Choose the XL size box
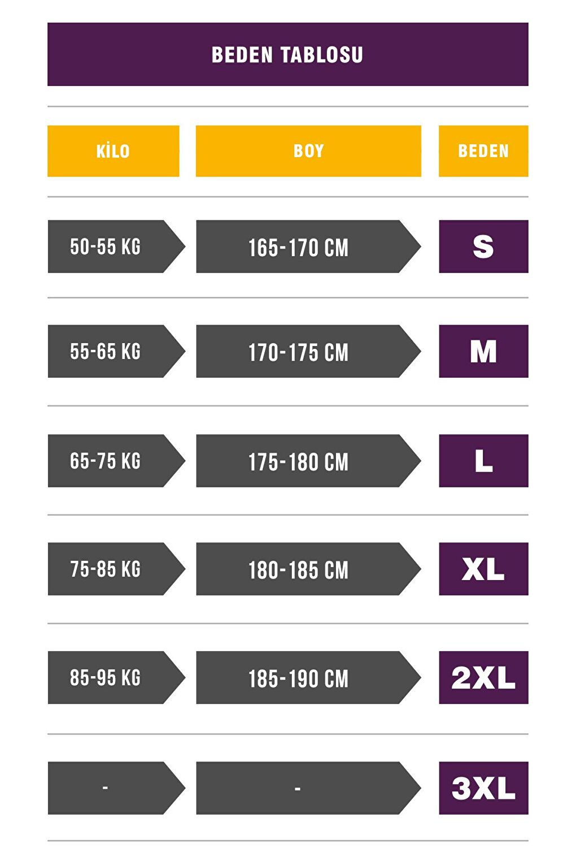 (x=483, y=569)
